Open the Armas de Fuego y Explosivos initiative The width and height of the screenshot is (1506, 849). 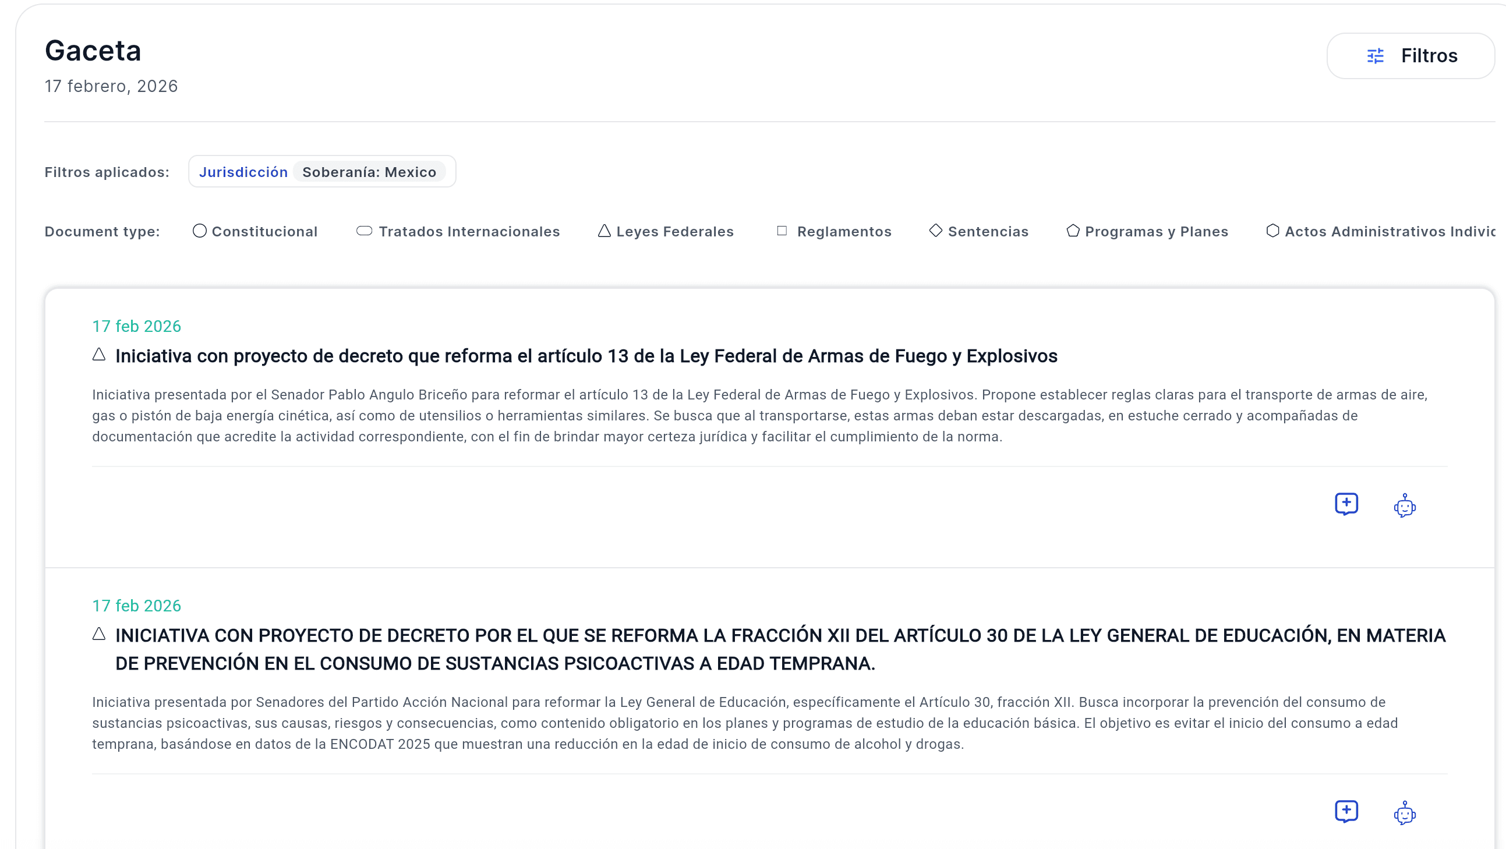[586, 356]
